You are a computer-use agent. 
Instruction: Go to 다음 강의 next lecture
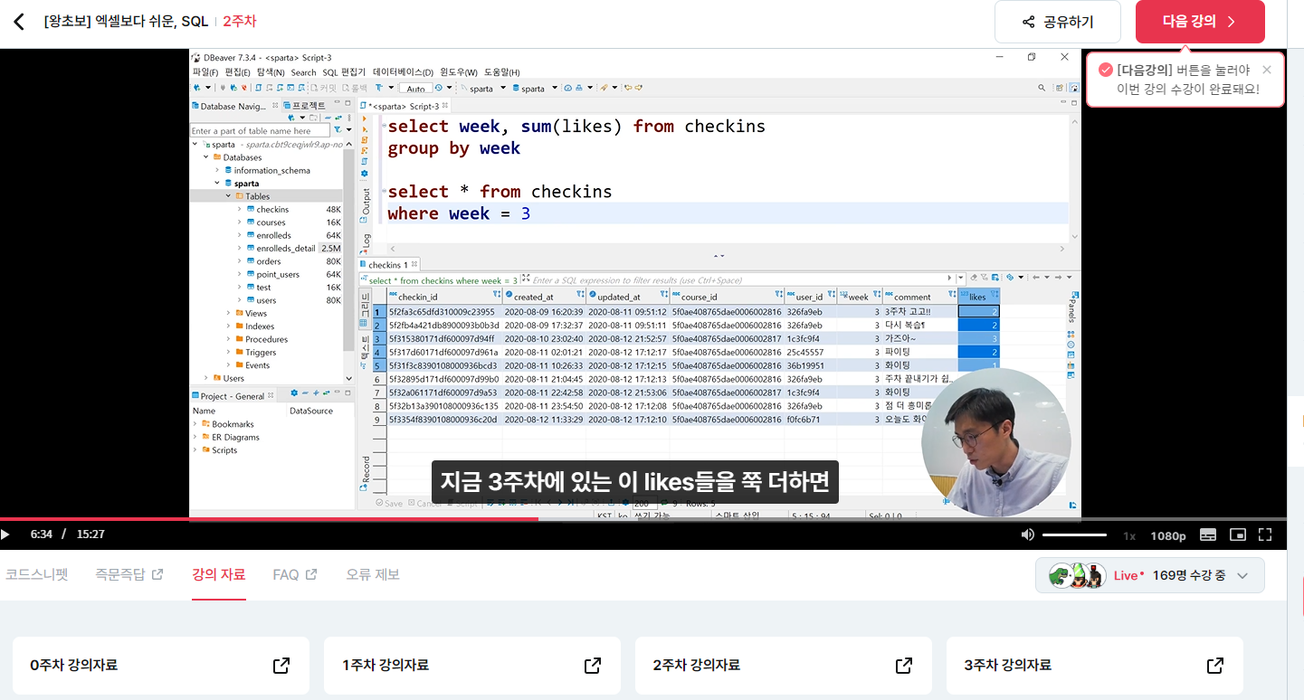tap(1200, 22)
